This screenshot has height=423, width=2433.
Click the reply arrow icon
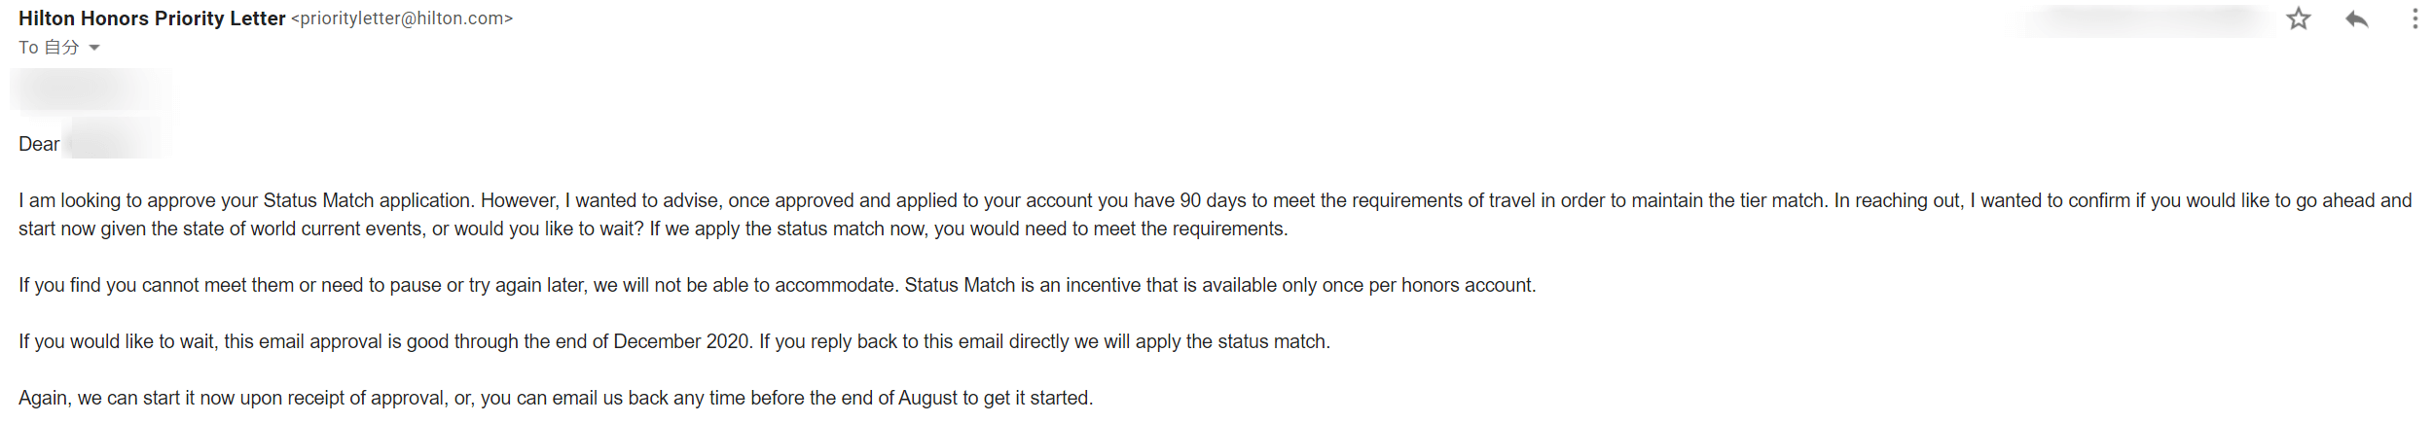pyautogui.click(x=2356, y=18)
